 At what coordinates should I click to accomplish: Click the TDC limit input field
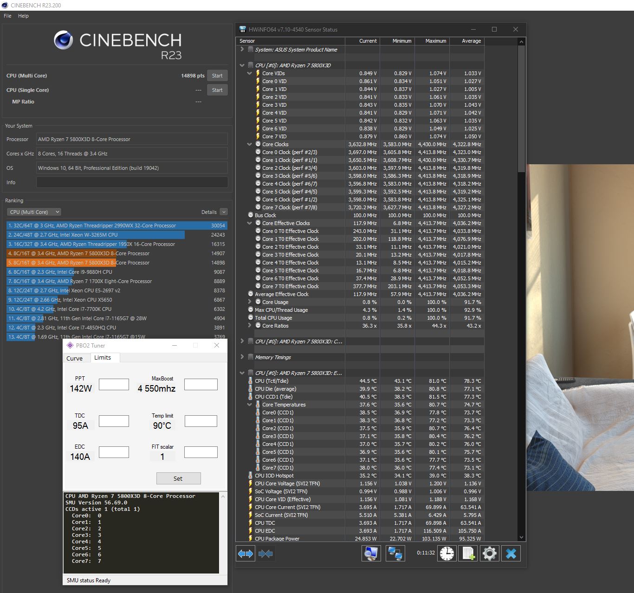click(114, 421)
